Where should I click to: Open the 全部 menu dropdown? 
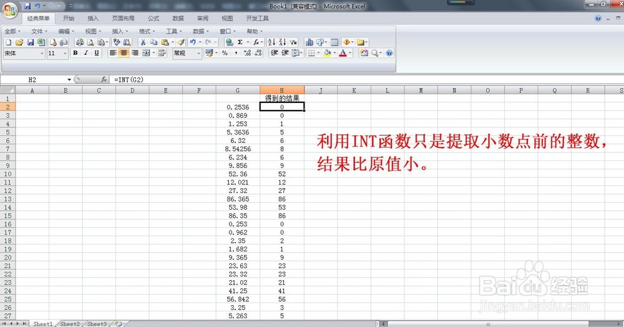[12, 31]
